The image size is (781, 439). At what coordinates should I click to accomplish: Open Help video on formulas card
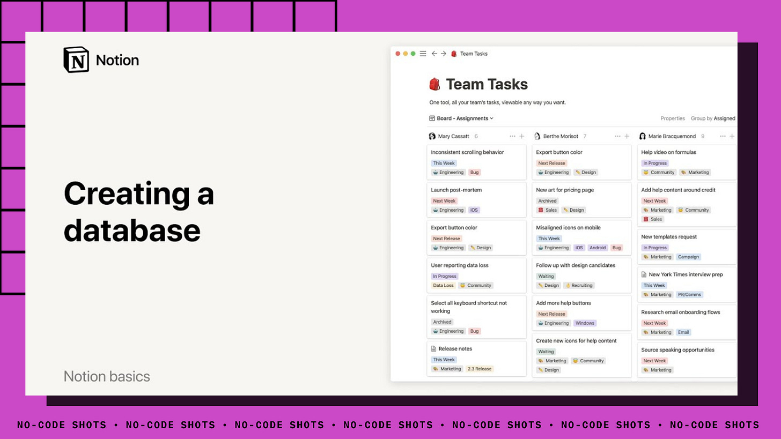(687, 162)
